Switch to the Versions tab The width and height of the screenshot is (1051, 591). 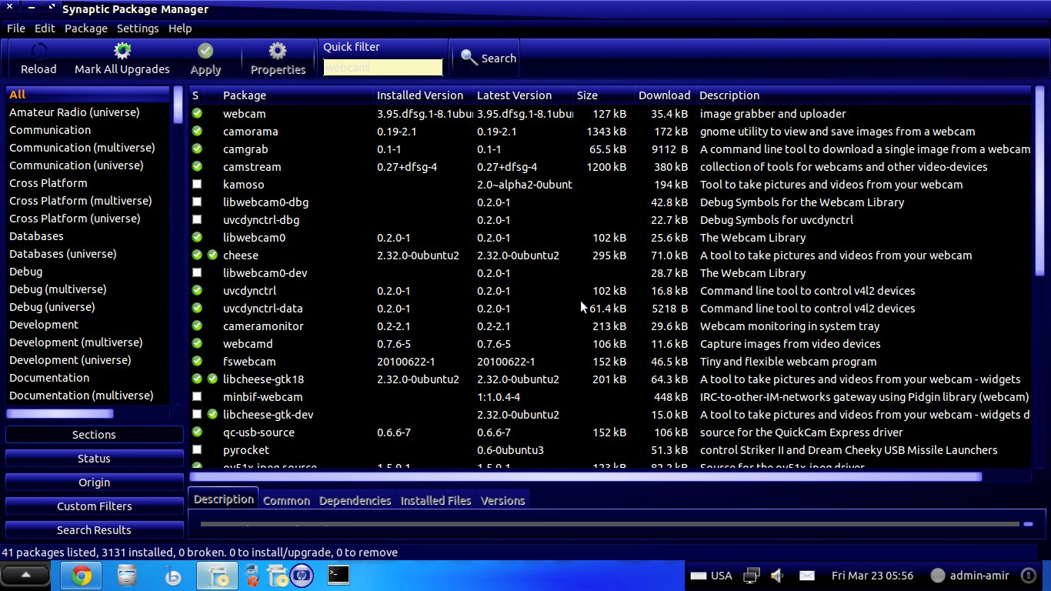[503, 500]
